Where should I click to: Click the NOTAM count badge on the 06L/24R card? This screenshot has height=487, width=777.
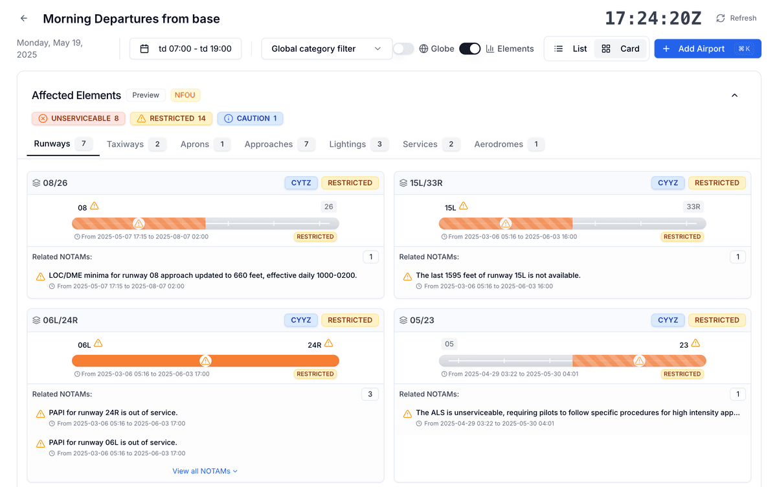pyautogui.click(x=370, y=394)
